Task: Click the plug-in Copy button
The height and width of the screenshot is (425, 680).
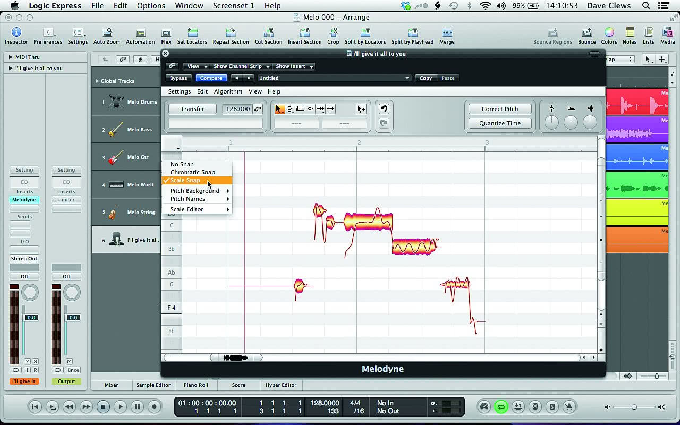Action: 426,78
